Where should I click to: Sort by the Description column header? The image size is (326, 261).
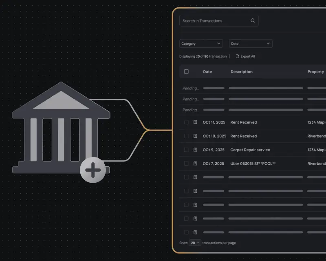click(242, 71)
